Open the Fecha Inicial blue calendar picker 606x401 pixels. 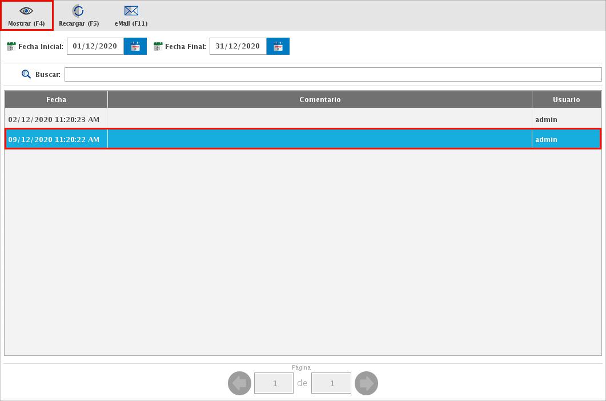click(x=135, y=46)
